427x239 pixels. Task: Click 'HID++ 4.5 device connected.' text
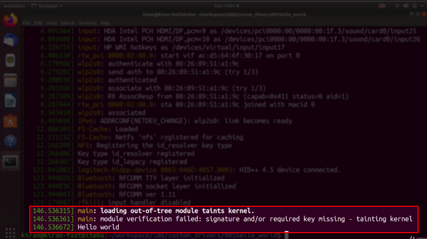pyautogui.click(x=290, y=170)
